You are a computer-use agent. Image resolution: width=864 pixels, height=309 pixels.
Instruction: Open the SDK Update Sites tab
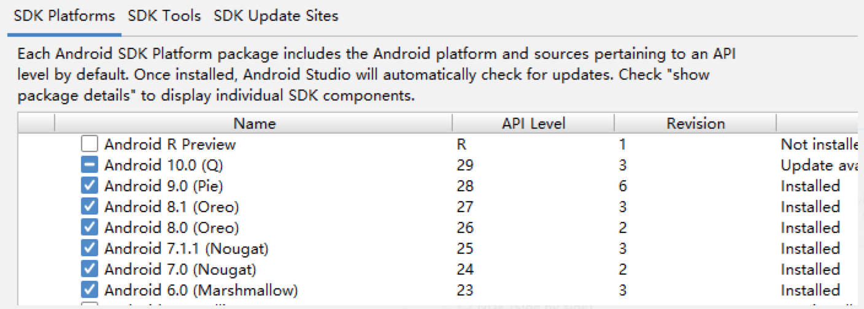[x=276, y=16]
